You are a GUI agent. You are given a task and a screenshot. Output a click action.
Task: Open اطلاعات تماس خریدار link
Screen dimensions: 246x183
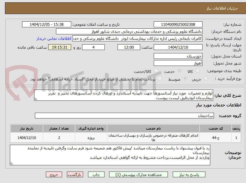[54, 39]
